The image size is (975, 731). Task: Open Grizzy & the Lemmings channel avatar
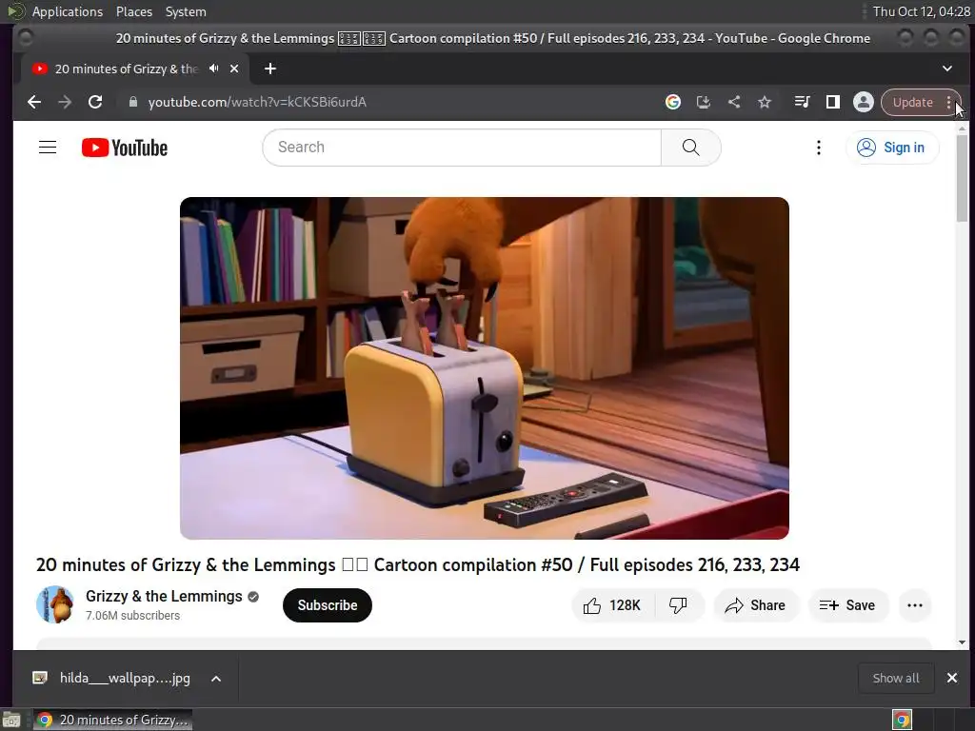click(55, 604)
